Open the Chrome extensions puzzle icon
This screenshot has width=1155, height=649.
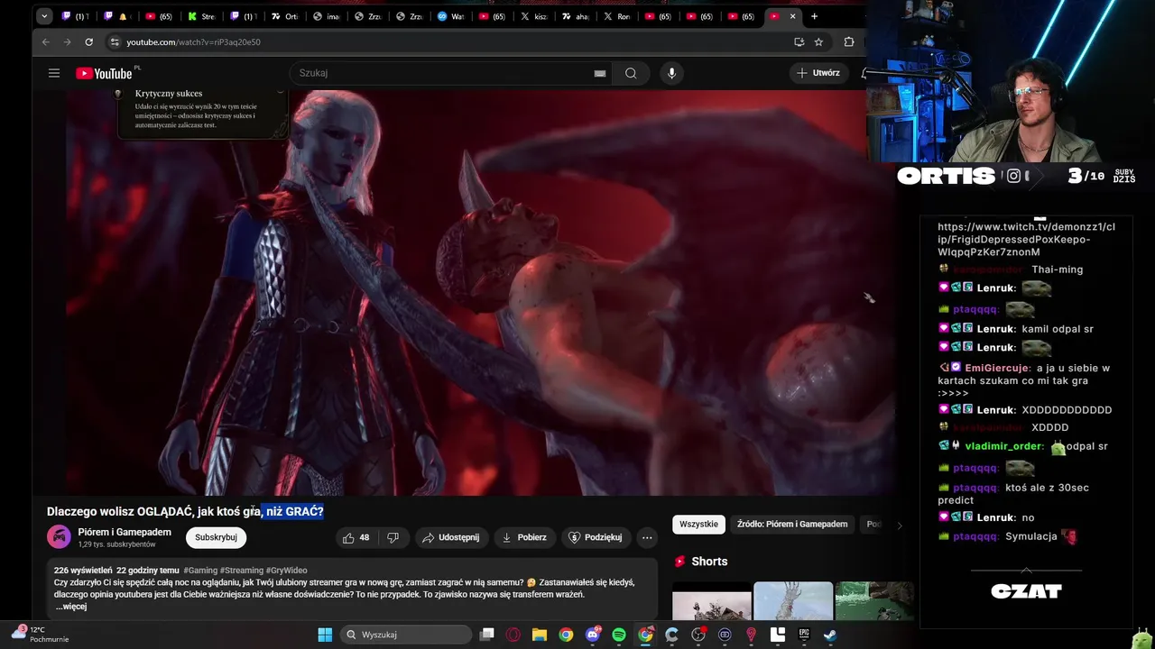pos(849,41)
